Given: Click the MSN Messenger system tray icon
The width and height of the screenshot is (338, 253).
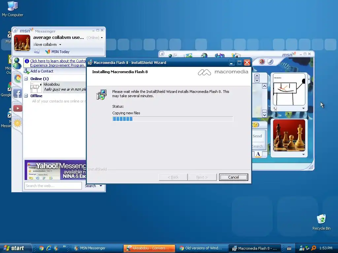Looking at the screenshot, I should (x=302, y=248).
